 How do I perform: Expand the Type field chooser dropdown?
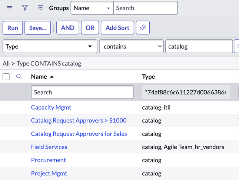click(50, 46)
